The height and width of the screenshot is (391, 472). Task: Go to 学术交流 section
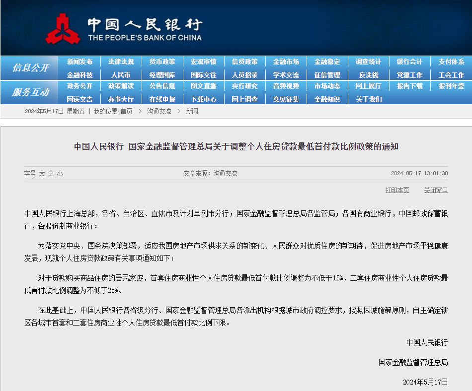pos(286,75)
